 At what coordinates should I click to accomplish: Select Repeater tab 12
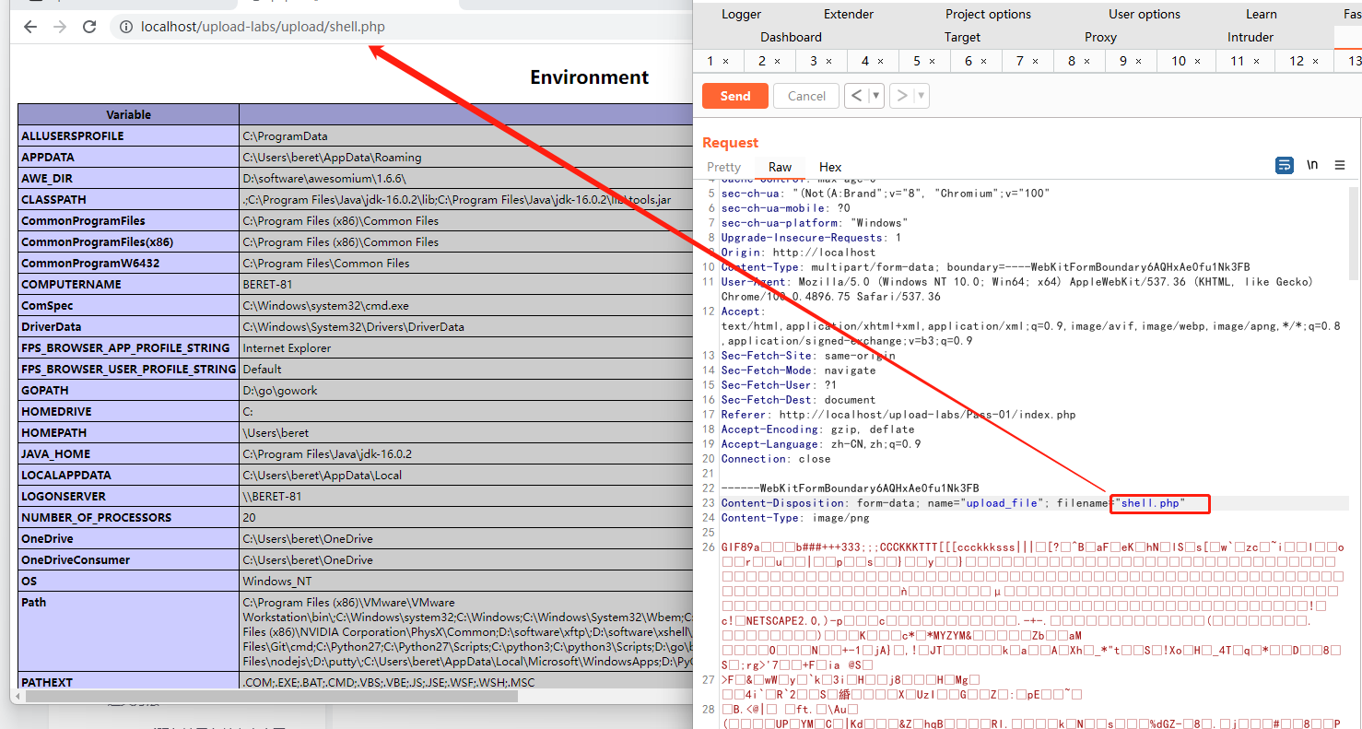1297,61
